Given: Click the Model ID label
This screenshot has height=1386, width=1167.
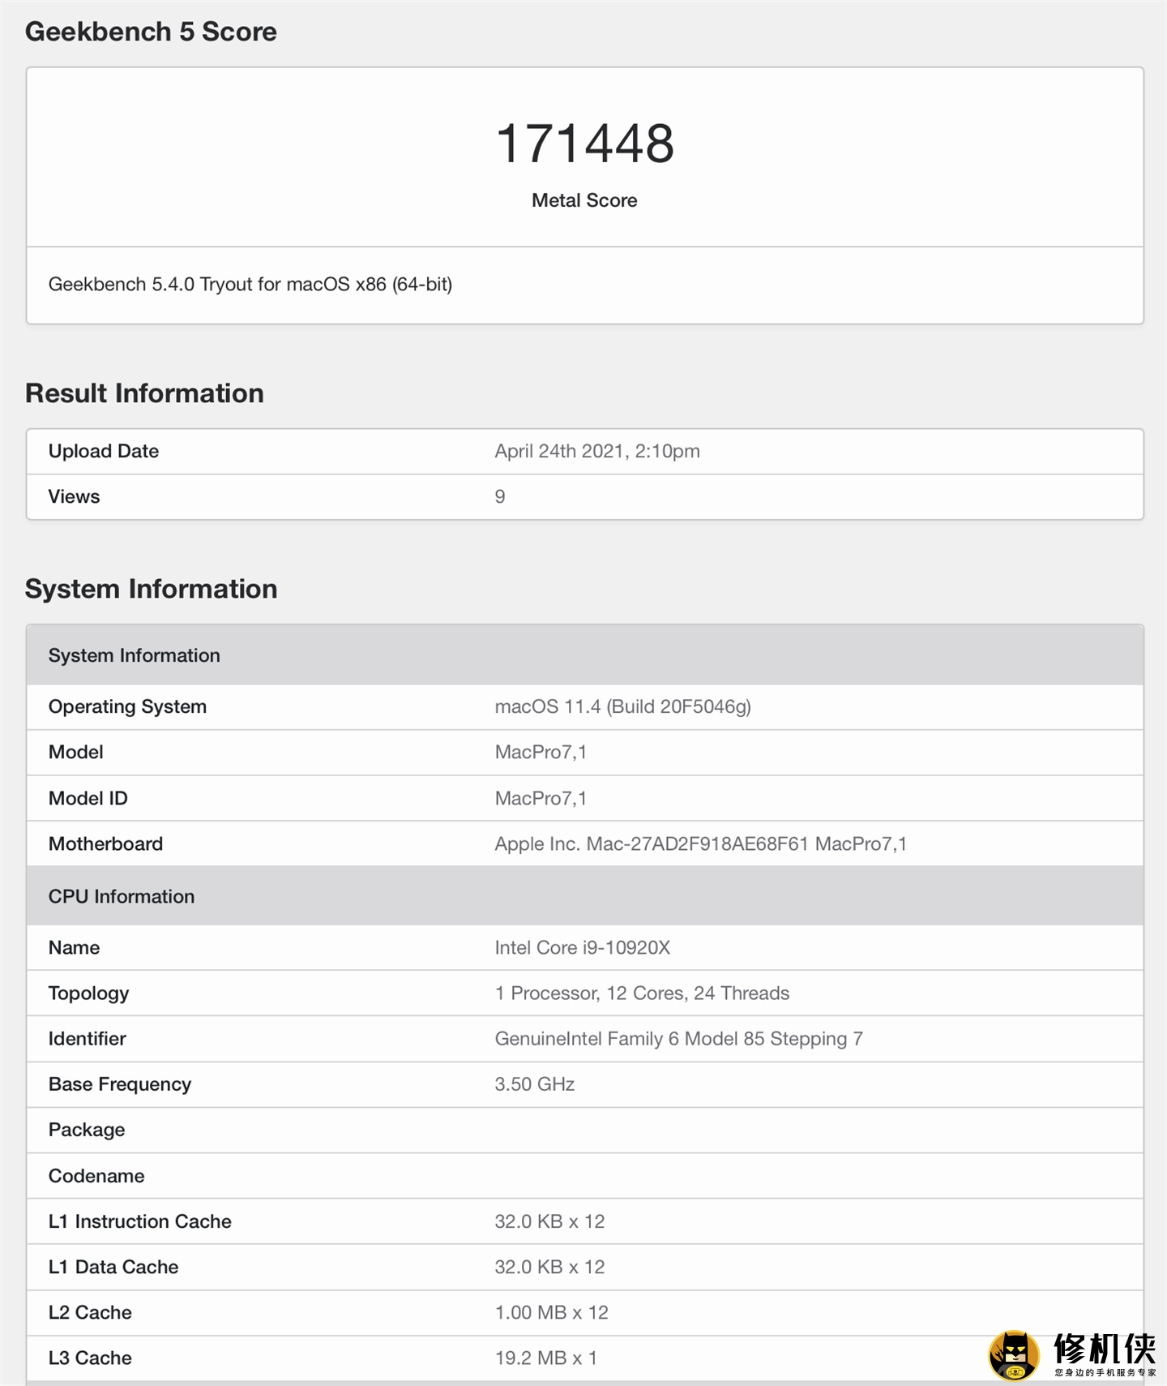Looking at the screenshot, I should [88, 798].
